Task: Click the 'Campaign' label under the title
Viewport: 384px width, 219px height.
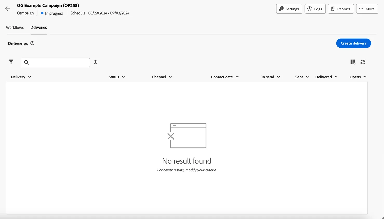Action: pyautogui.click(x=25, y=13)
